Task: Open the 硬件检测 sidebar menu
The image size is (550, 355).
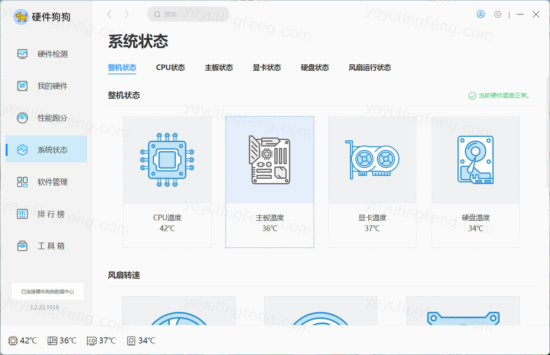Action: click(x=46, y=54)
